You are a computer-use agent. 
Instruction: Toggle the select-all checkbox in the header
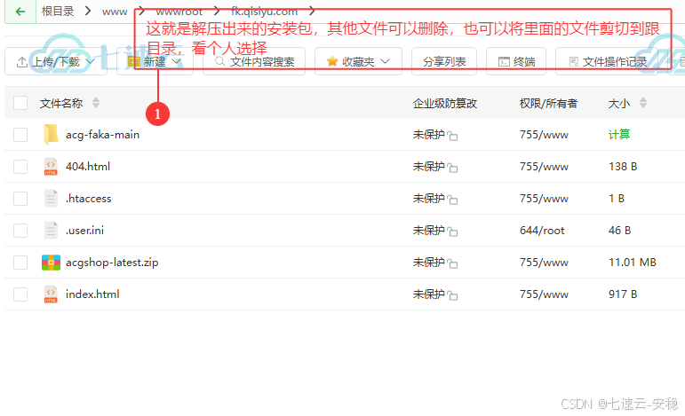[20, 103]
